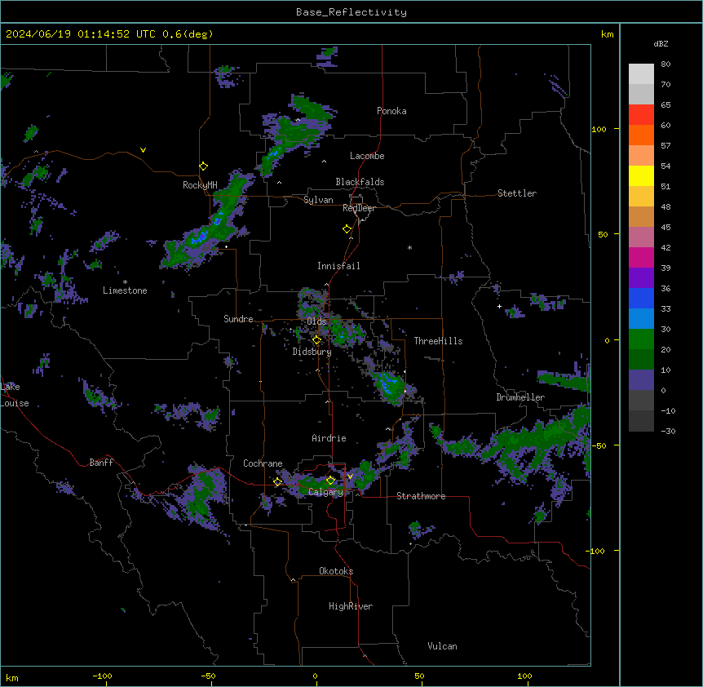Screen dimensions: 703x687
Task: Click the Ponoka city label
Action: click(391, 111)
